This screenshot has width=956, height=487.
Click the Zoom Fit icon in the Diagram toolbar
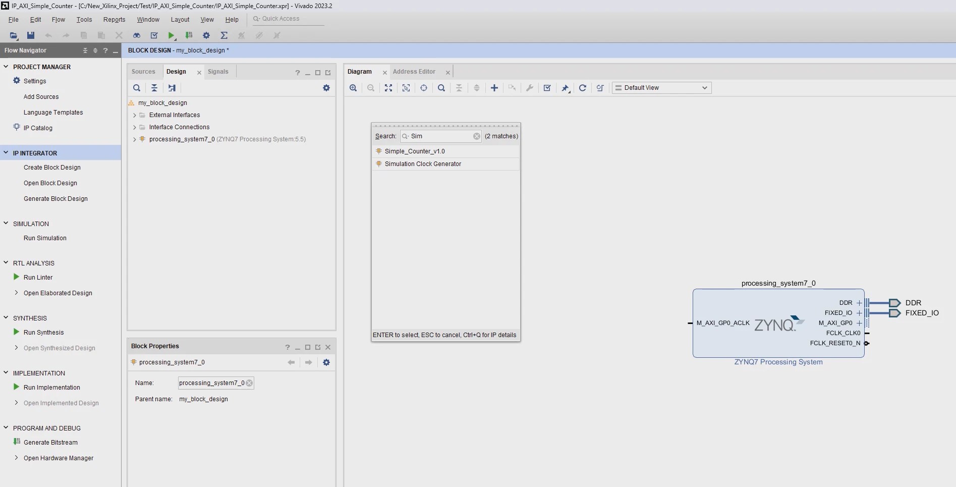pyautogui.click(x=388, y=88)
